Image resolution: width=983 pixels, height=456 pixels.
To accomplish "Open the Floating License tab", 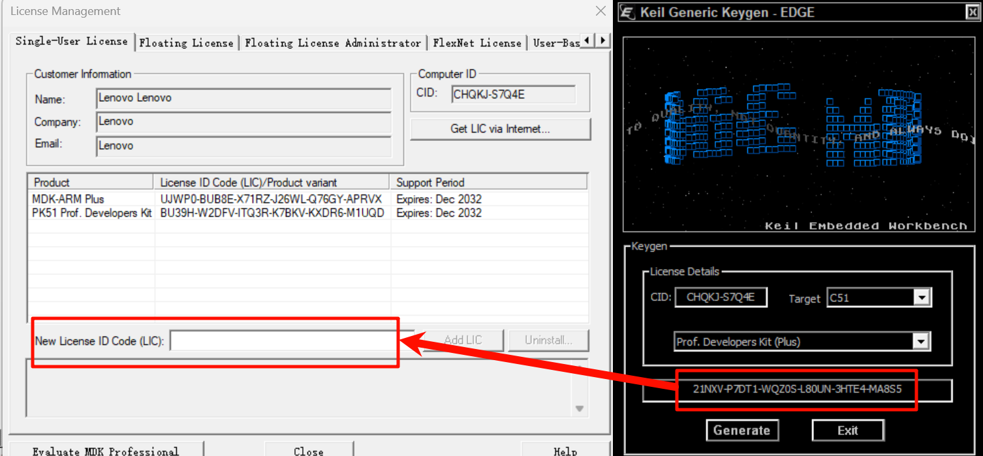I will (186, 43).
